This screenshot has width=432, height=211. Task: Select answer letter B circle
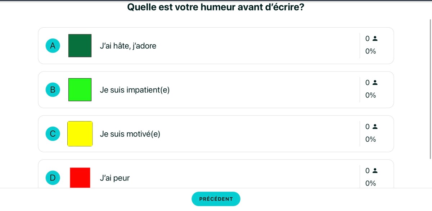(53, 90)
